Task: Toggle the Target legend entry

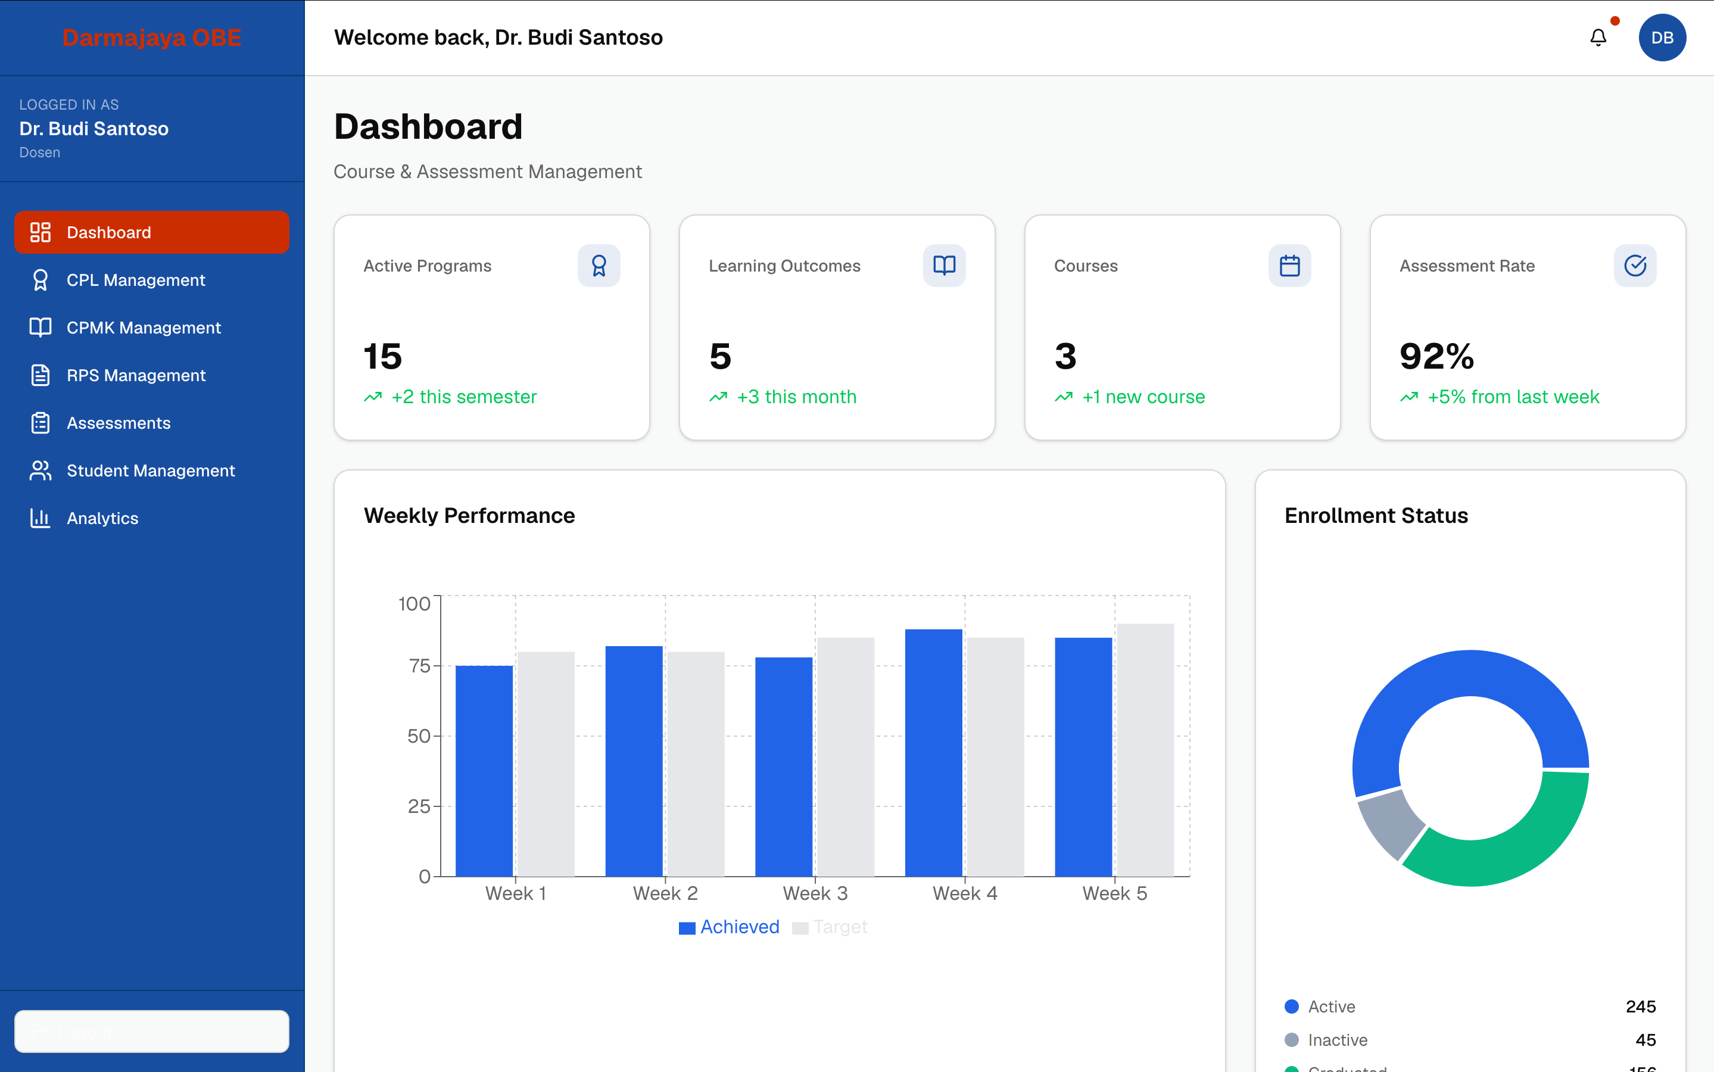Action: click(x=830, y=927)
